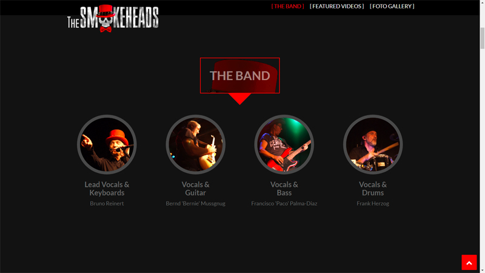Click the name Francisco 'Paco' Palma-Diaz
The width and height of the screenshot is (485, 273).
[284, 203]
